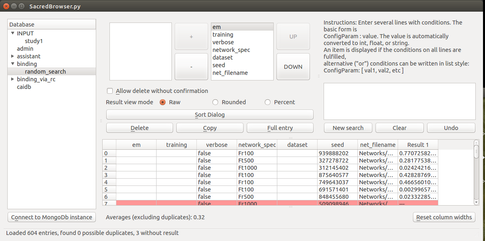Click the Database tree header
This screenshot has height=241, width=485.
(x=52, y=25)
